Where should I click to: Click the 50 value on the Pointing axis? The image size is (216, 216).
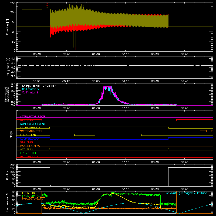pos(14,42)
